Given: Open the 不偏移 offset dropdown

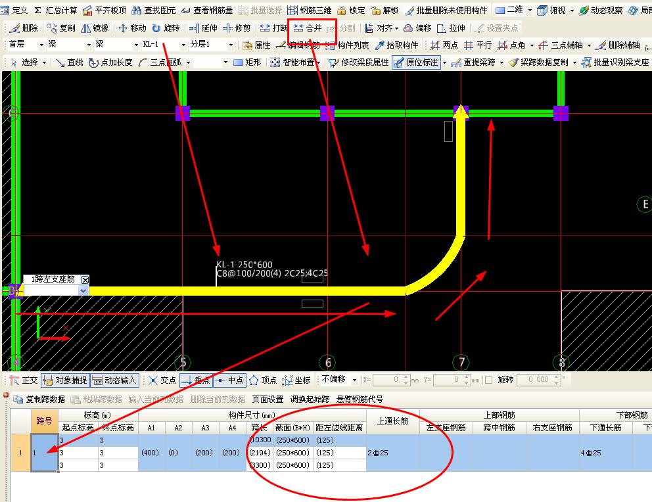Looking at the screenshot, I should pos(355,380).
